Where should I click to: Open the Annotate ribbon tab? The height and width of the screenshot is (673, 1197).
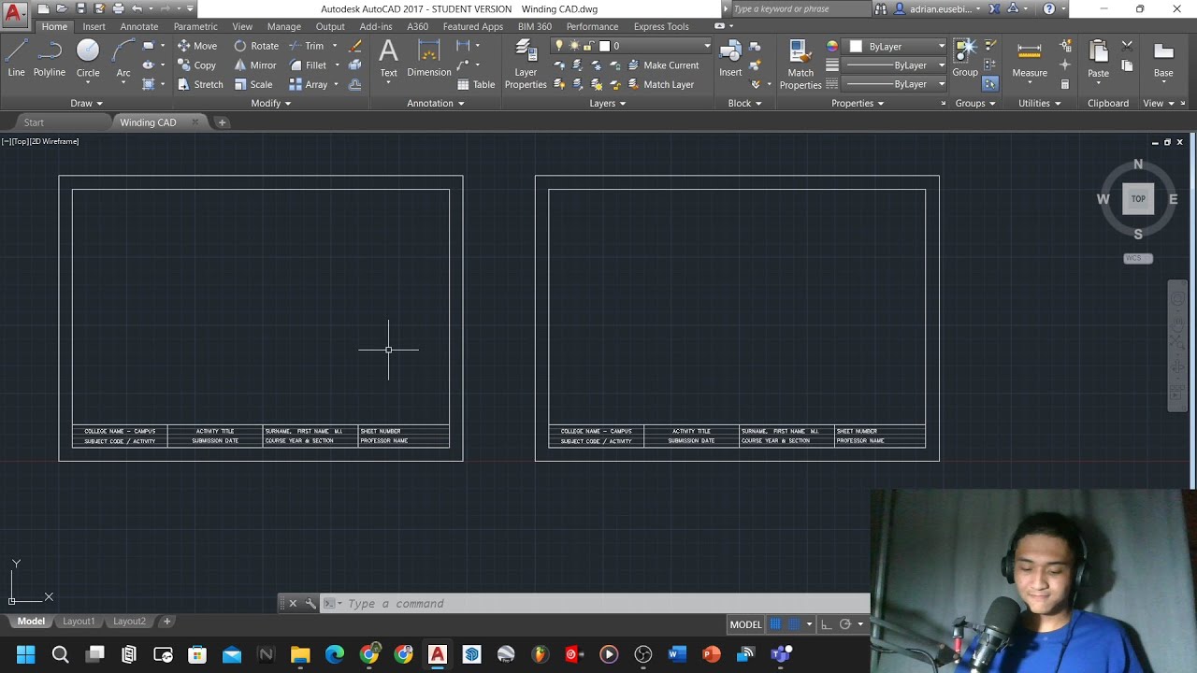coord(139,26)
